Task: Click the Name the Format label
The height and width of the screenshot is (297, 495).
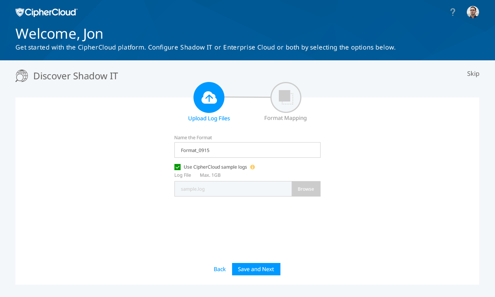Action: coord(193,138)
